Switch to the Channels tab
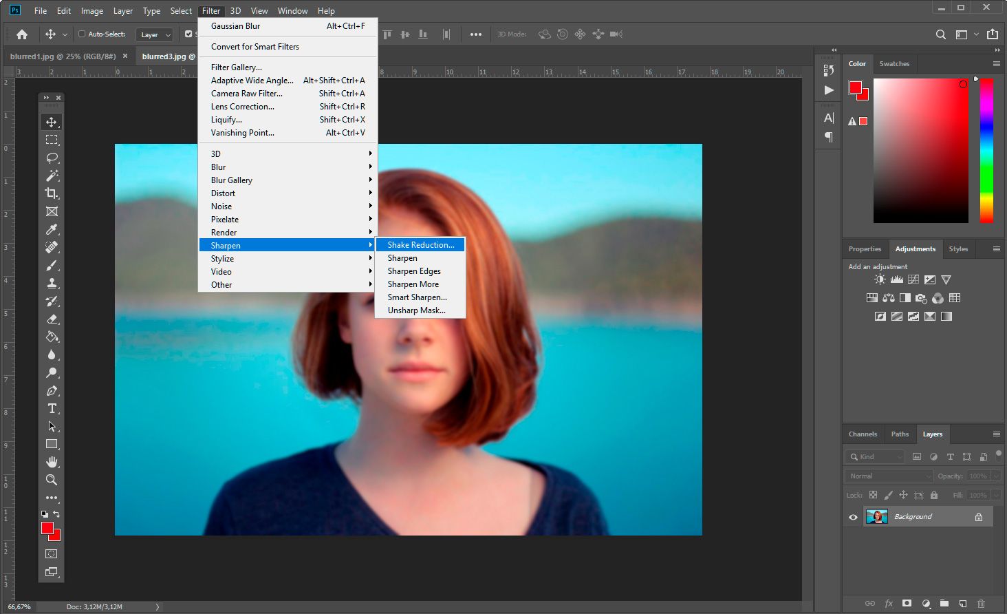The width and height of the screenshot is (1007, 614). pyautogui.click(x=863, y=434)
